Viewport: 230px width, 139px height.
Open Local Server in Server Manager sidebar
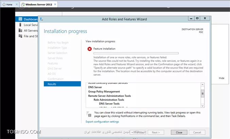point(31,25)
